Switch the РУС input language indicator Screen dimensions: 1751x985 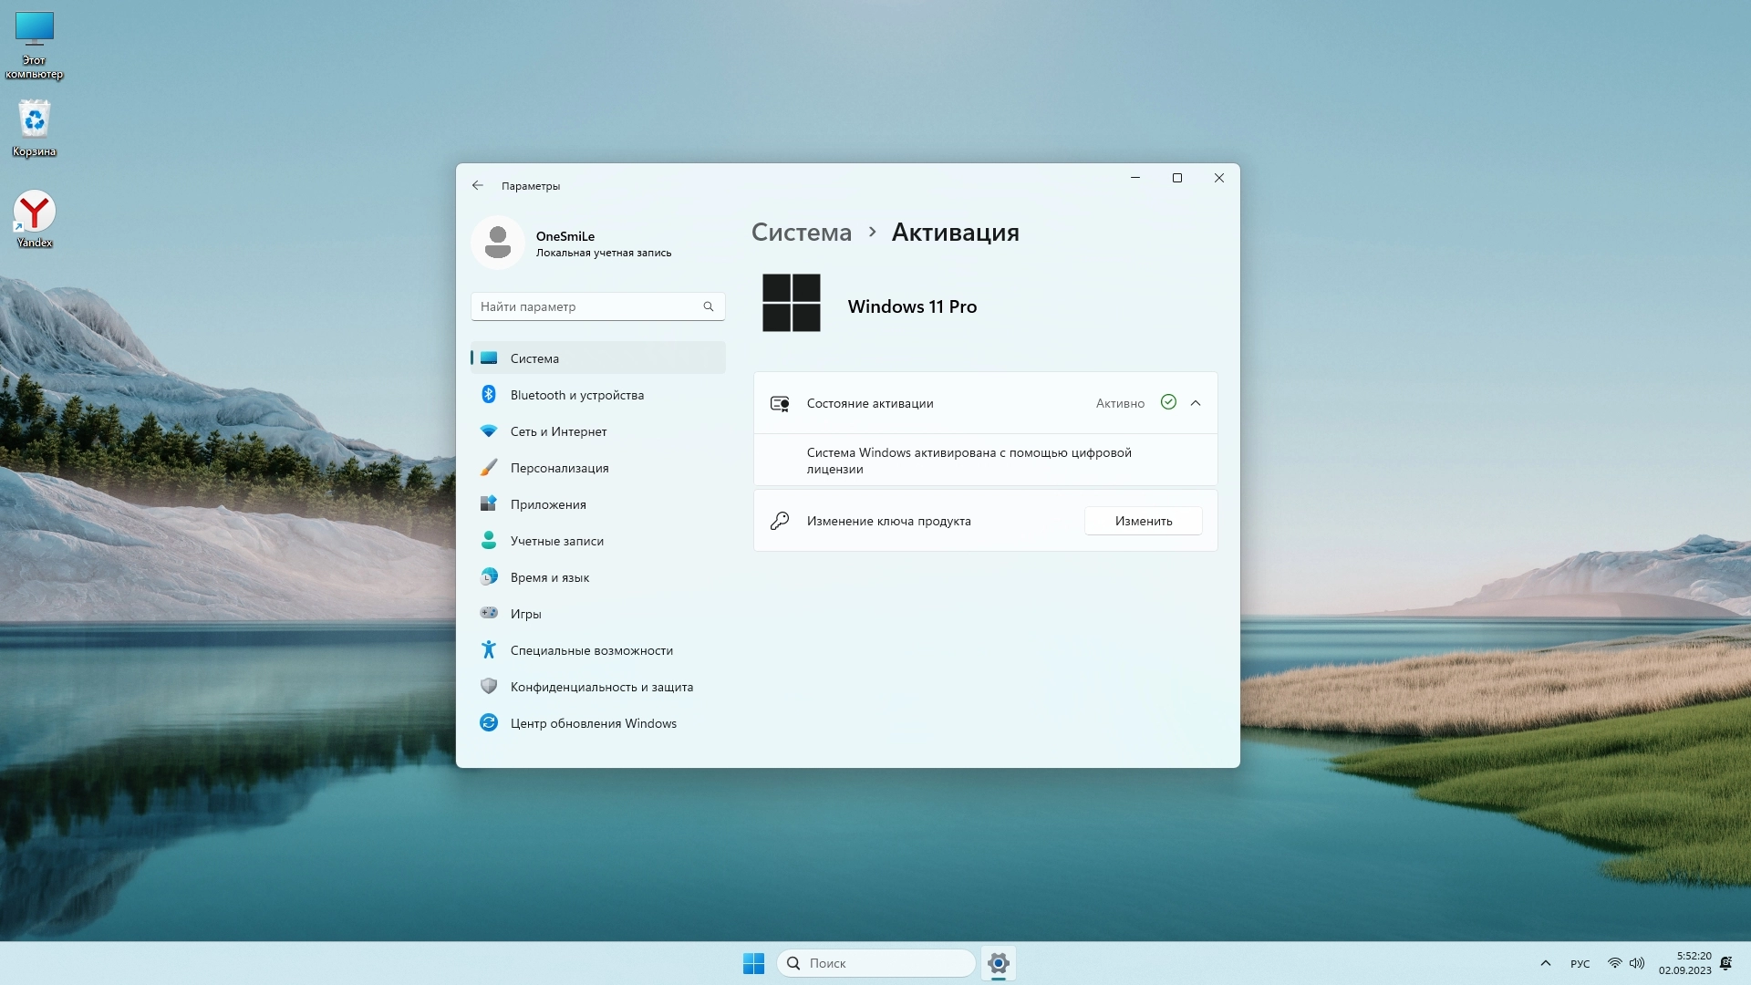[1580, 963]
